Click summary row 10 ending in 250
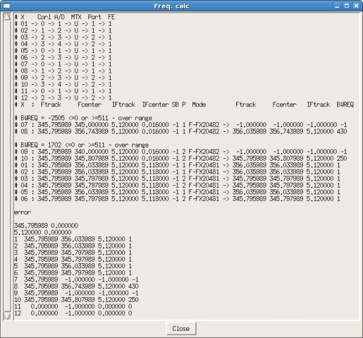Viewport: 363px width, 338px height. click(76, 300)
